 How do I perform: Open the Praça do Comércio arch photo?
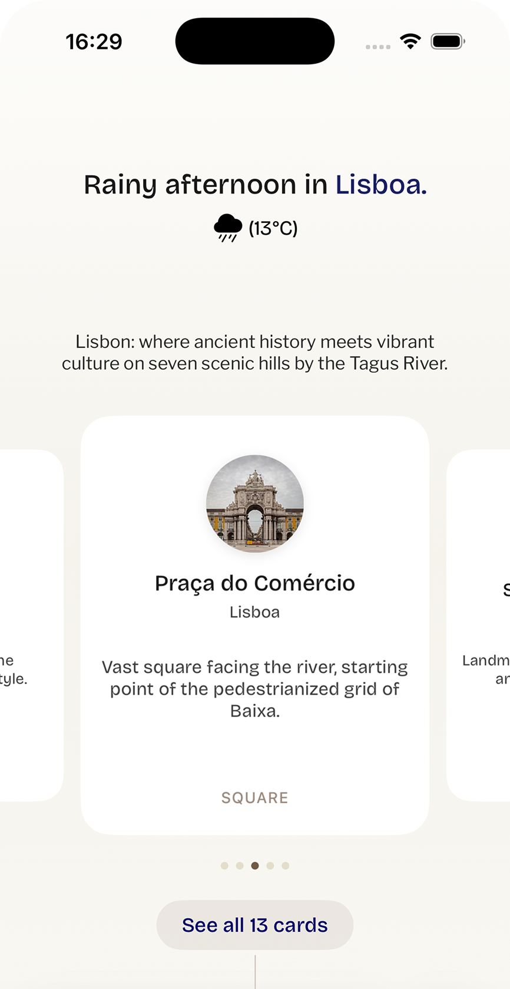[x=255, y=504]
